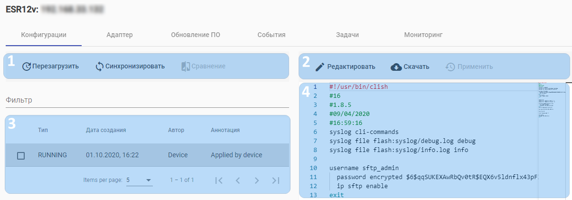Click the cloud download icon for Скачать
Screen dimensions: 572x200
(x=396, y=67)
